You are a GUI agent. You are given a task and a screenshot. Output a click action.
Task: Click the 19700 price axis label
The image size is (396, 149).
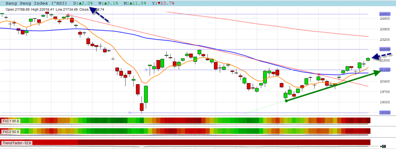[x=384, y=92]
